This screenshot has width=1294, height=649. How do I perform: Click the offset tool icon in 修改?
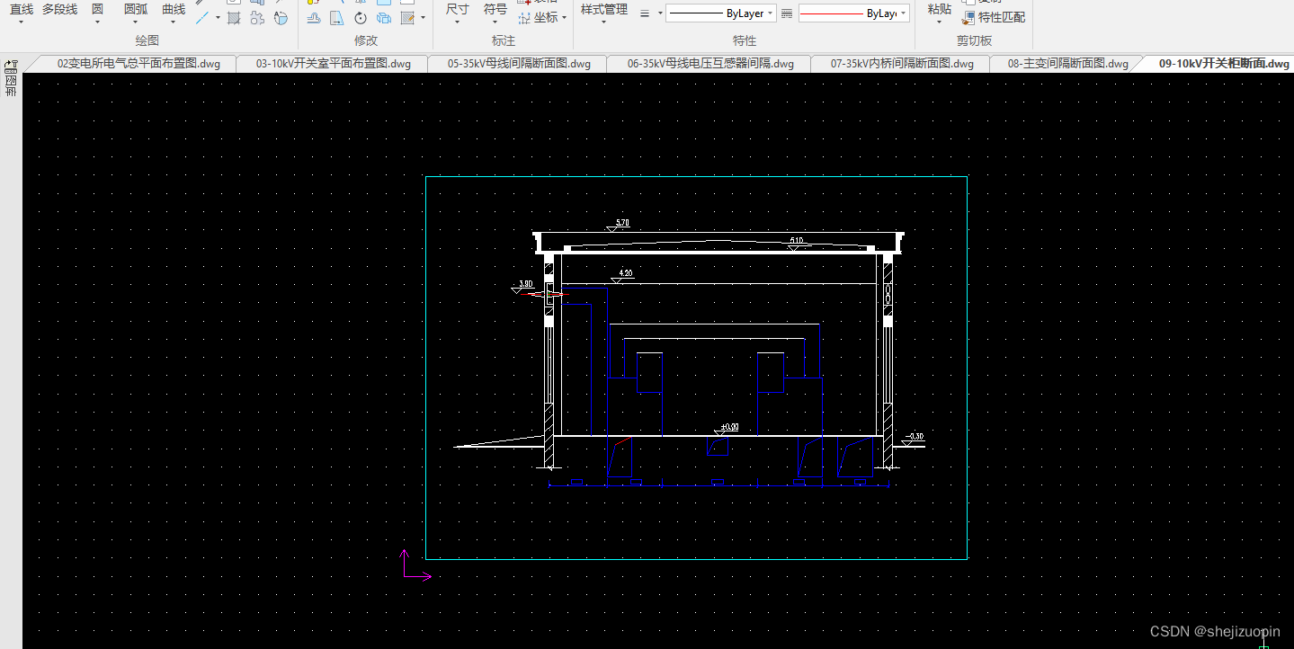point(313,18)
